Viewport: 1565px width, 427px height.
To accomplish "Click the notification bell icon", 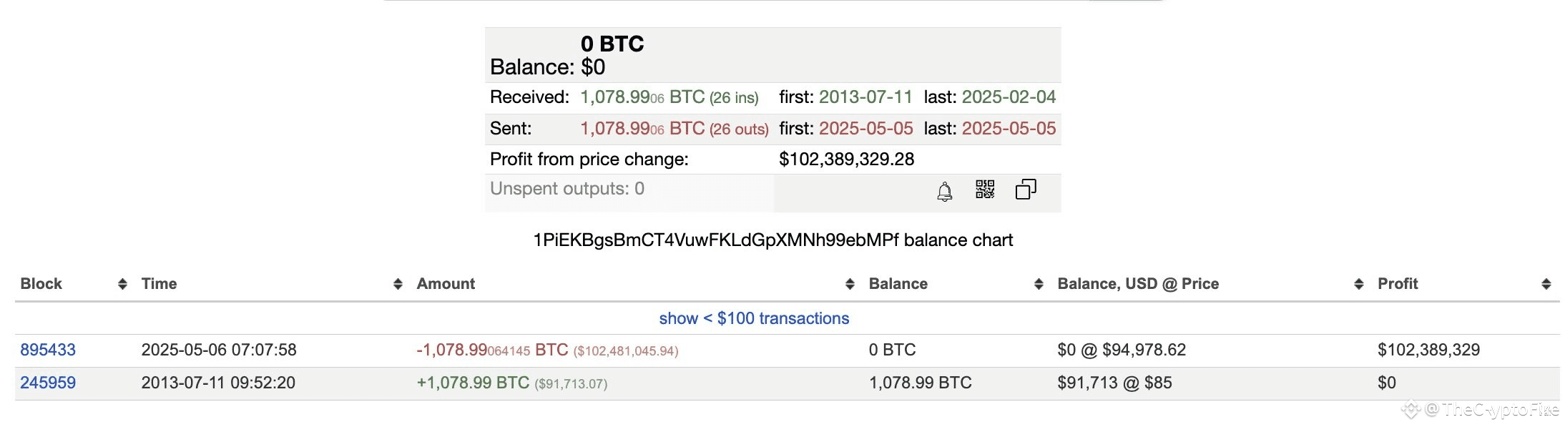I will click(944, 192).
